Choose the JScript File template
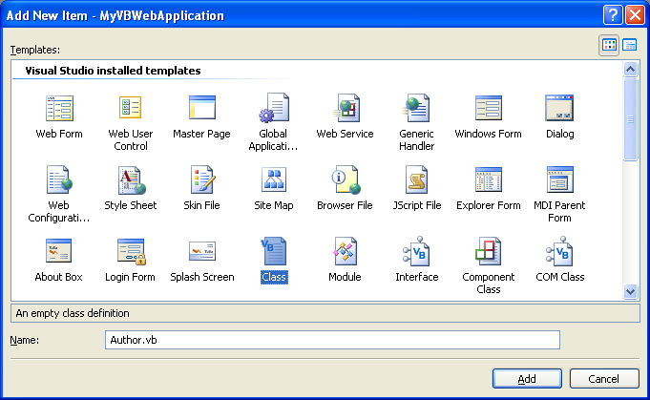650x400 pixels. 417,179
